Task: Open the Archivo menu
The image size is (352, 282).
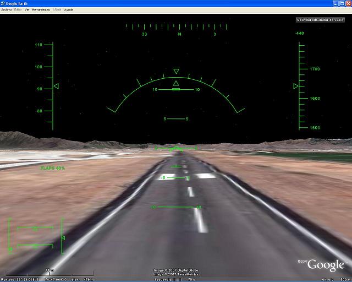Action: pos(6,10)
